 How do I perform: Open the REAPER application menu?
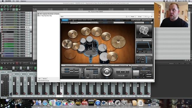[x=8, y=1]
